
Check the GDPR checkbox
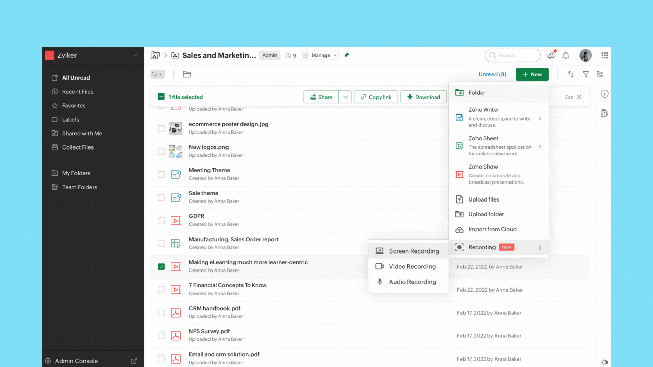point(161,221)
